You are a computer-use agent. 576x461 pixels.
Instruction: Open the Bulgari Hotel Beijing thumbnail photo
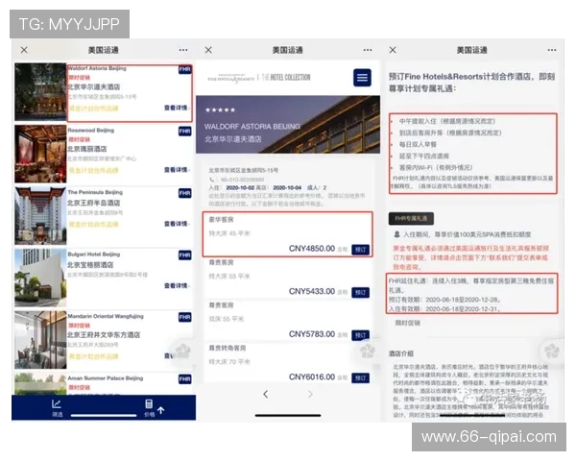(x=40, y=278)
